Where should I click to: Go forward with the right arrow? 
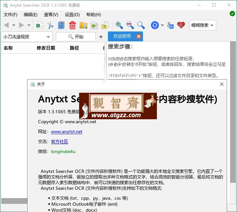[22, 25]
